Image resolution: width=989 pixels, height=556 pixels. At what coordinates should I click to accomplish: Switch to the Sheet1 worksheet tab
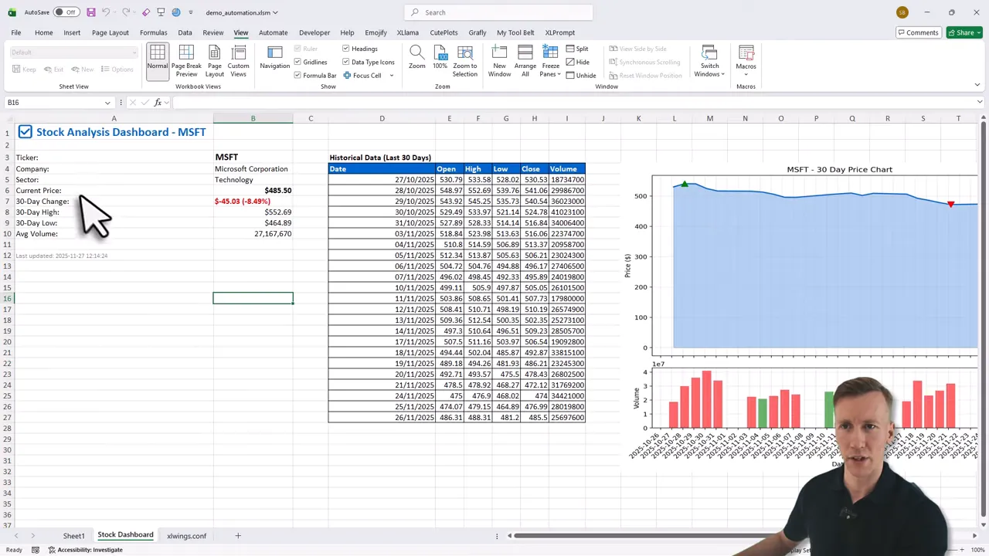click(x=74, y=536)
